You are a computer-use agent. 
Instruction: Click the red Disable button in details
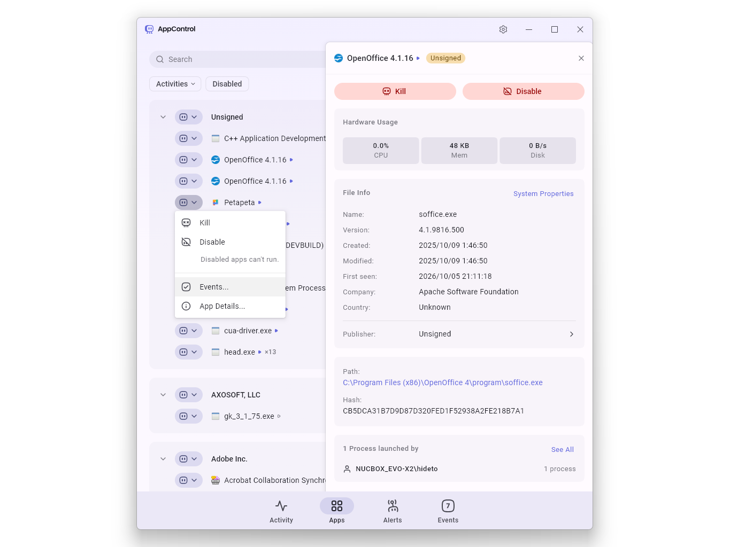click(524, 91)
